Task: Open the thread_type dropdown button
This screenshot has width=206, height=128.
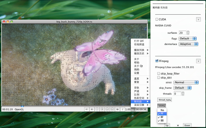Action: [165, 100]
